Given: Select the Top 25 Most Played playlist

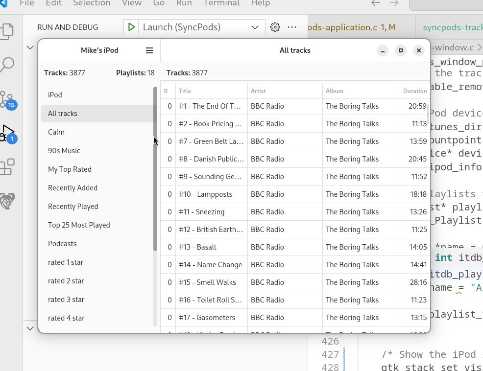Looking at the screenshot, I should coord(97,225).
